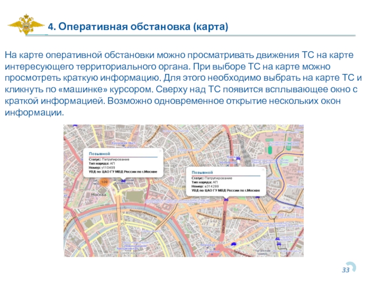Viewport: 381px width, 285px height.
Task: Click the Позывной title in the right popup
Action: [x=202, y=173]
